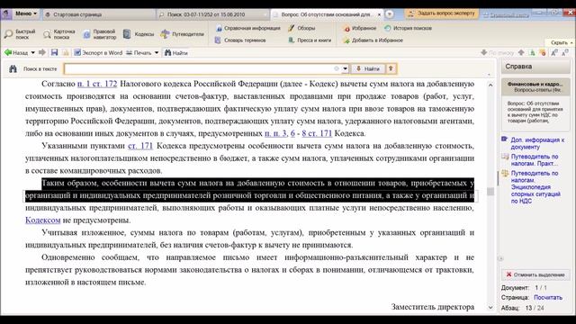Open Избранное list
This screenshot has width=576, height=324.
click(360, 28)
